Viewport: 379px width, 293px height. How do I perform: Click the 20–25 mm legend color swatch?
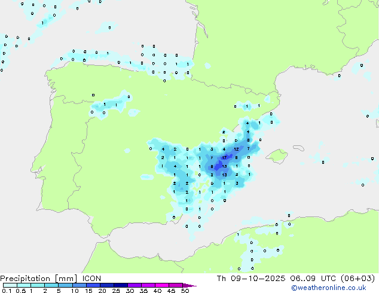[106, 285]
